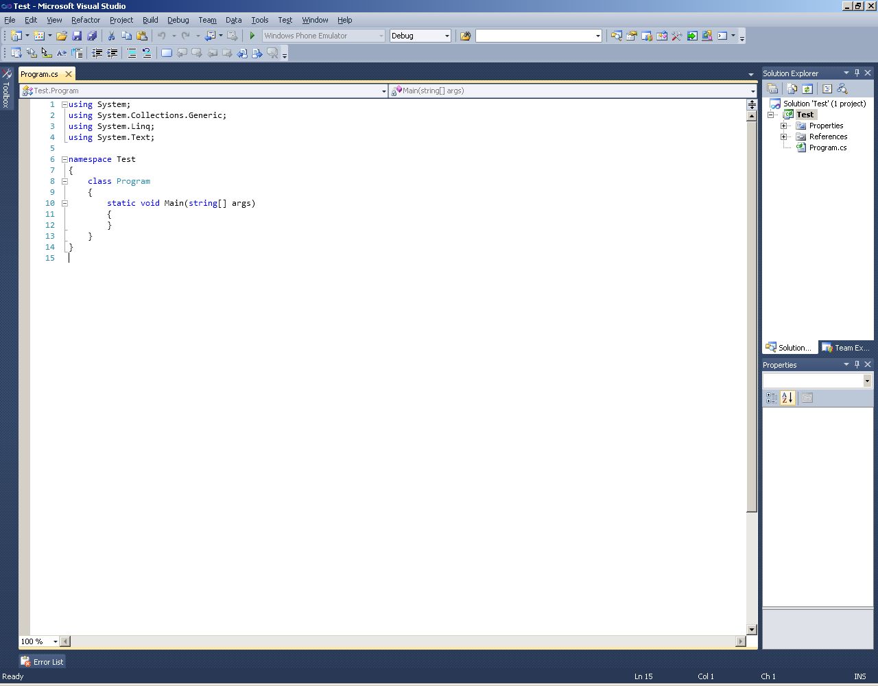Viewport: 878px width, 686px height.
Task: Collapse the Main method outline region
Action: (64, 203)
